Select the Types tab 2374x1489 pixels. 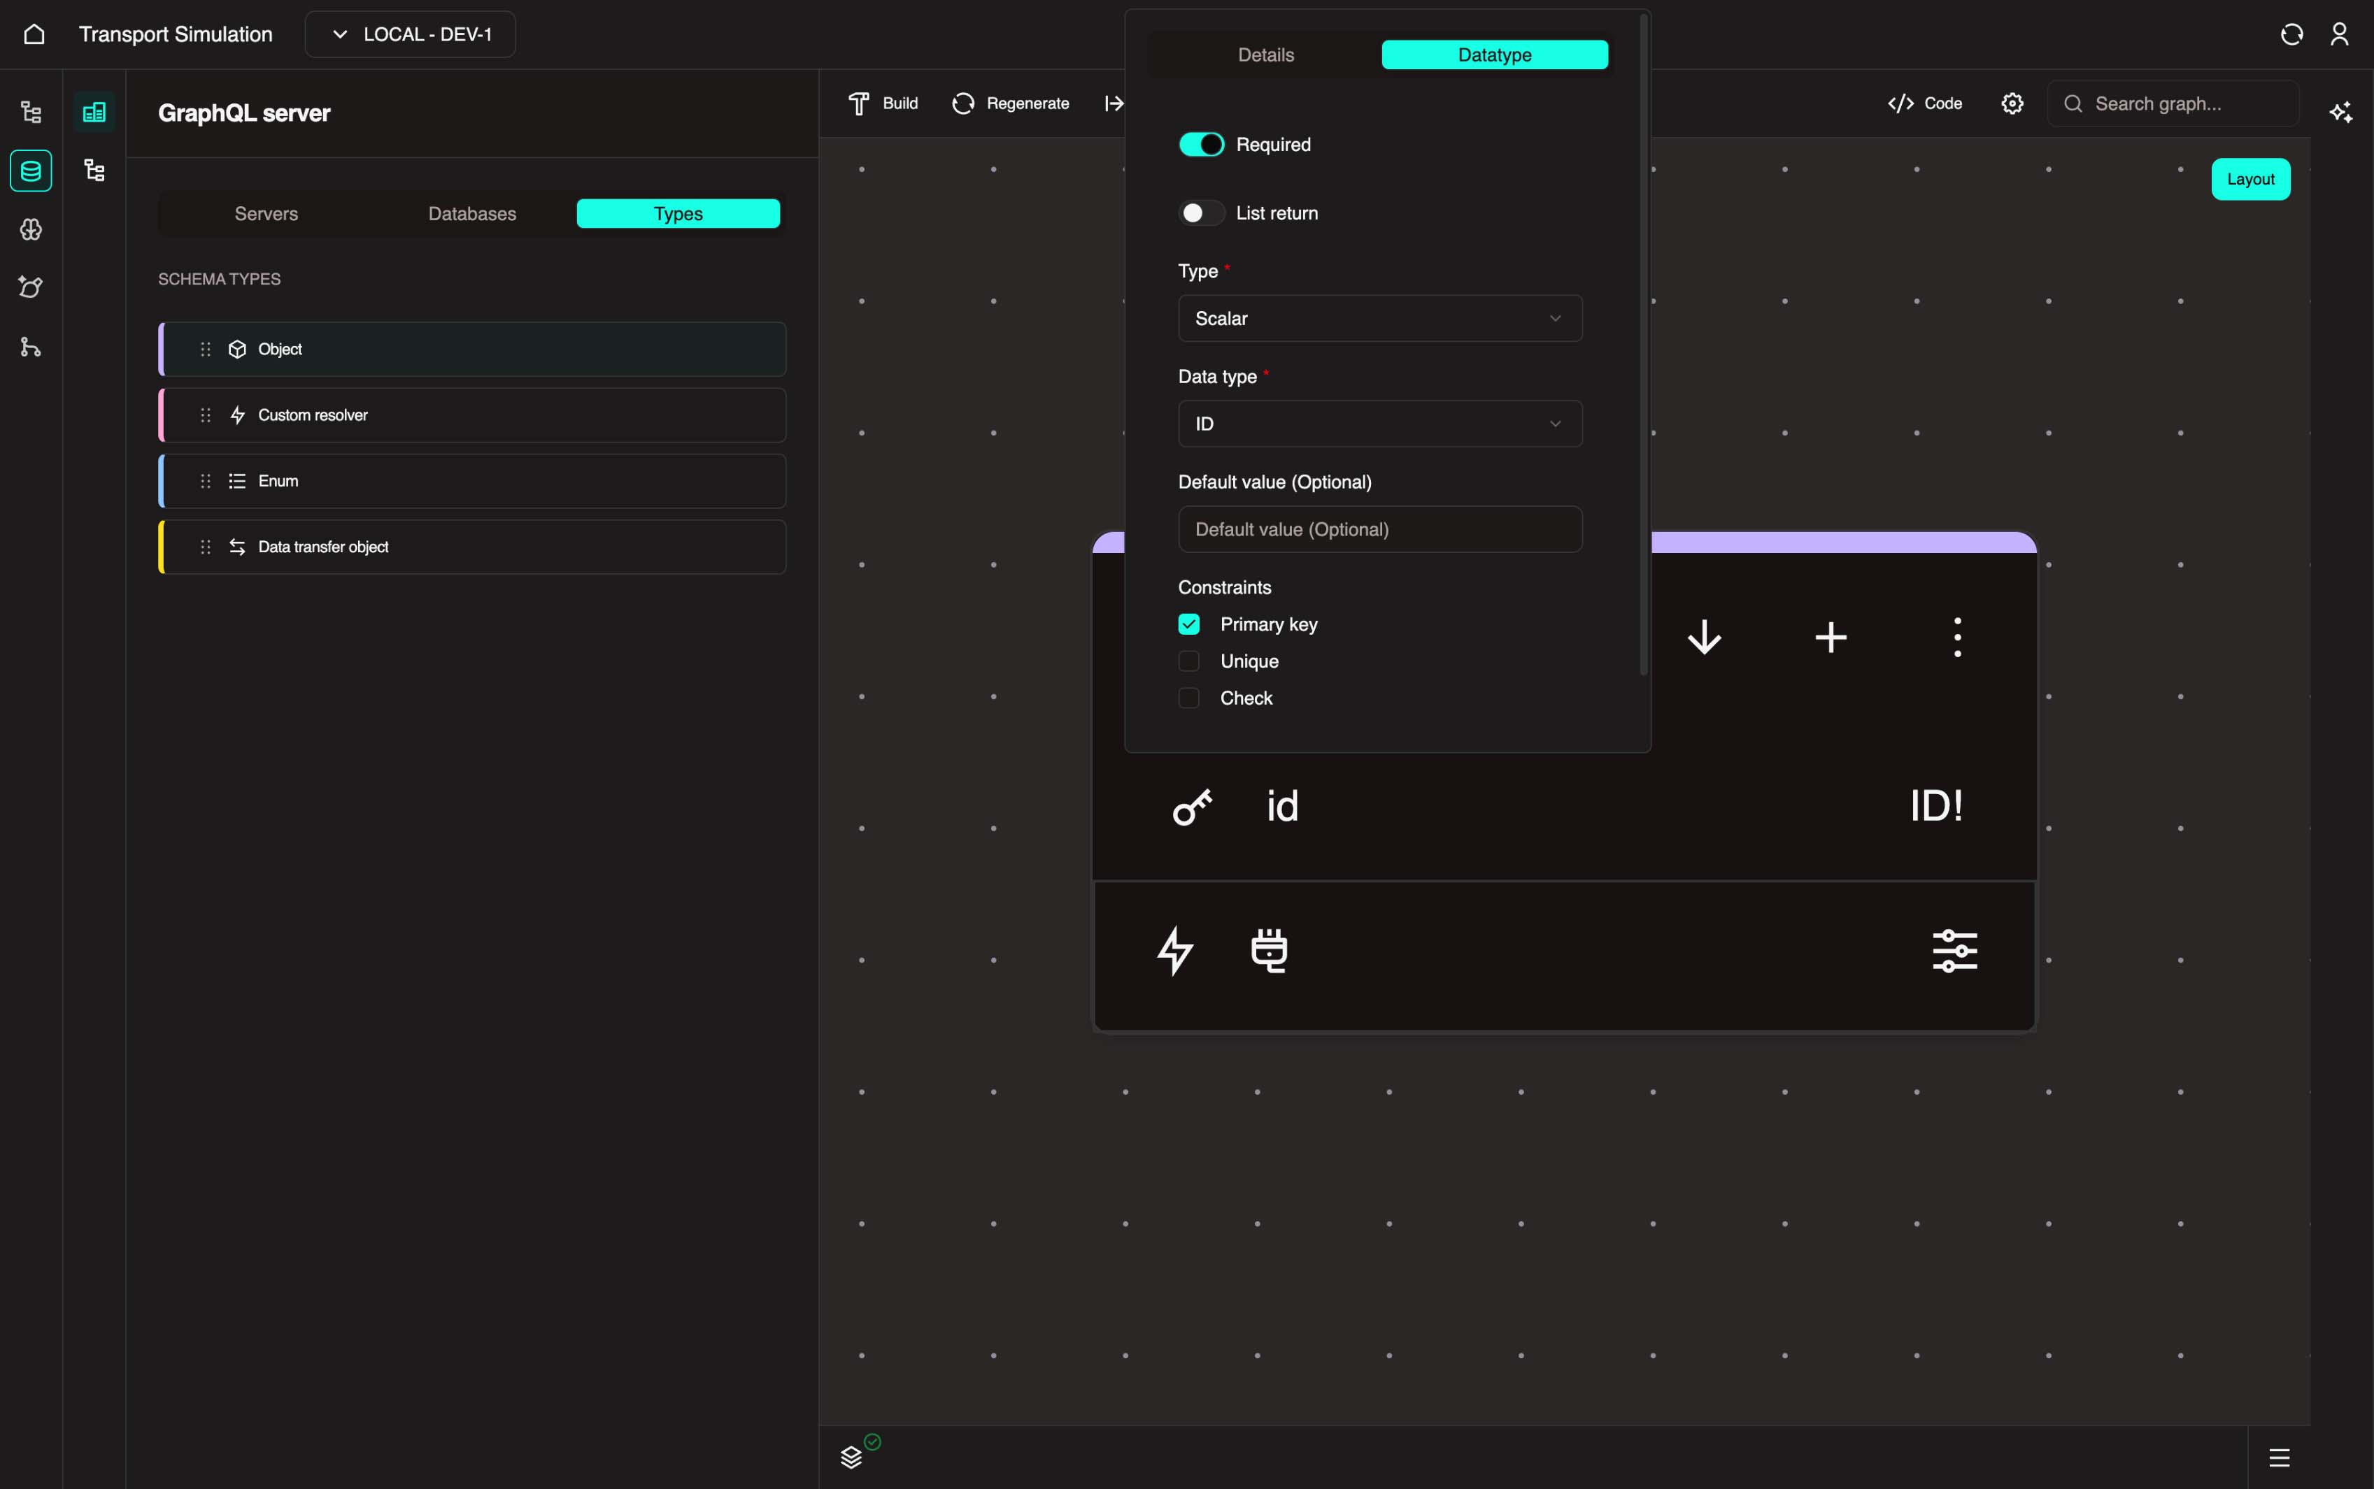678,214
